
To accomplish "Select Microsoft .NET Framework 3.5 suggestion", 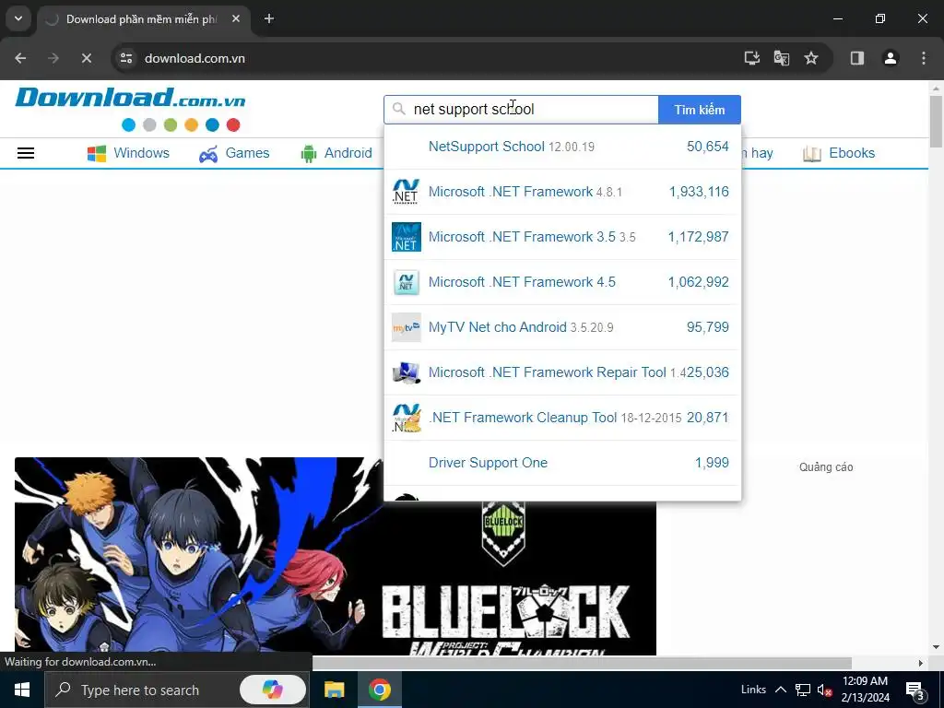I will coord(562,237).
